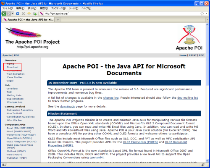Follow the downloads link in announcement
Screen dimensions: 210x168
(67, 107)
